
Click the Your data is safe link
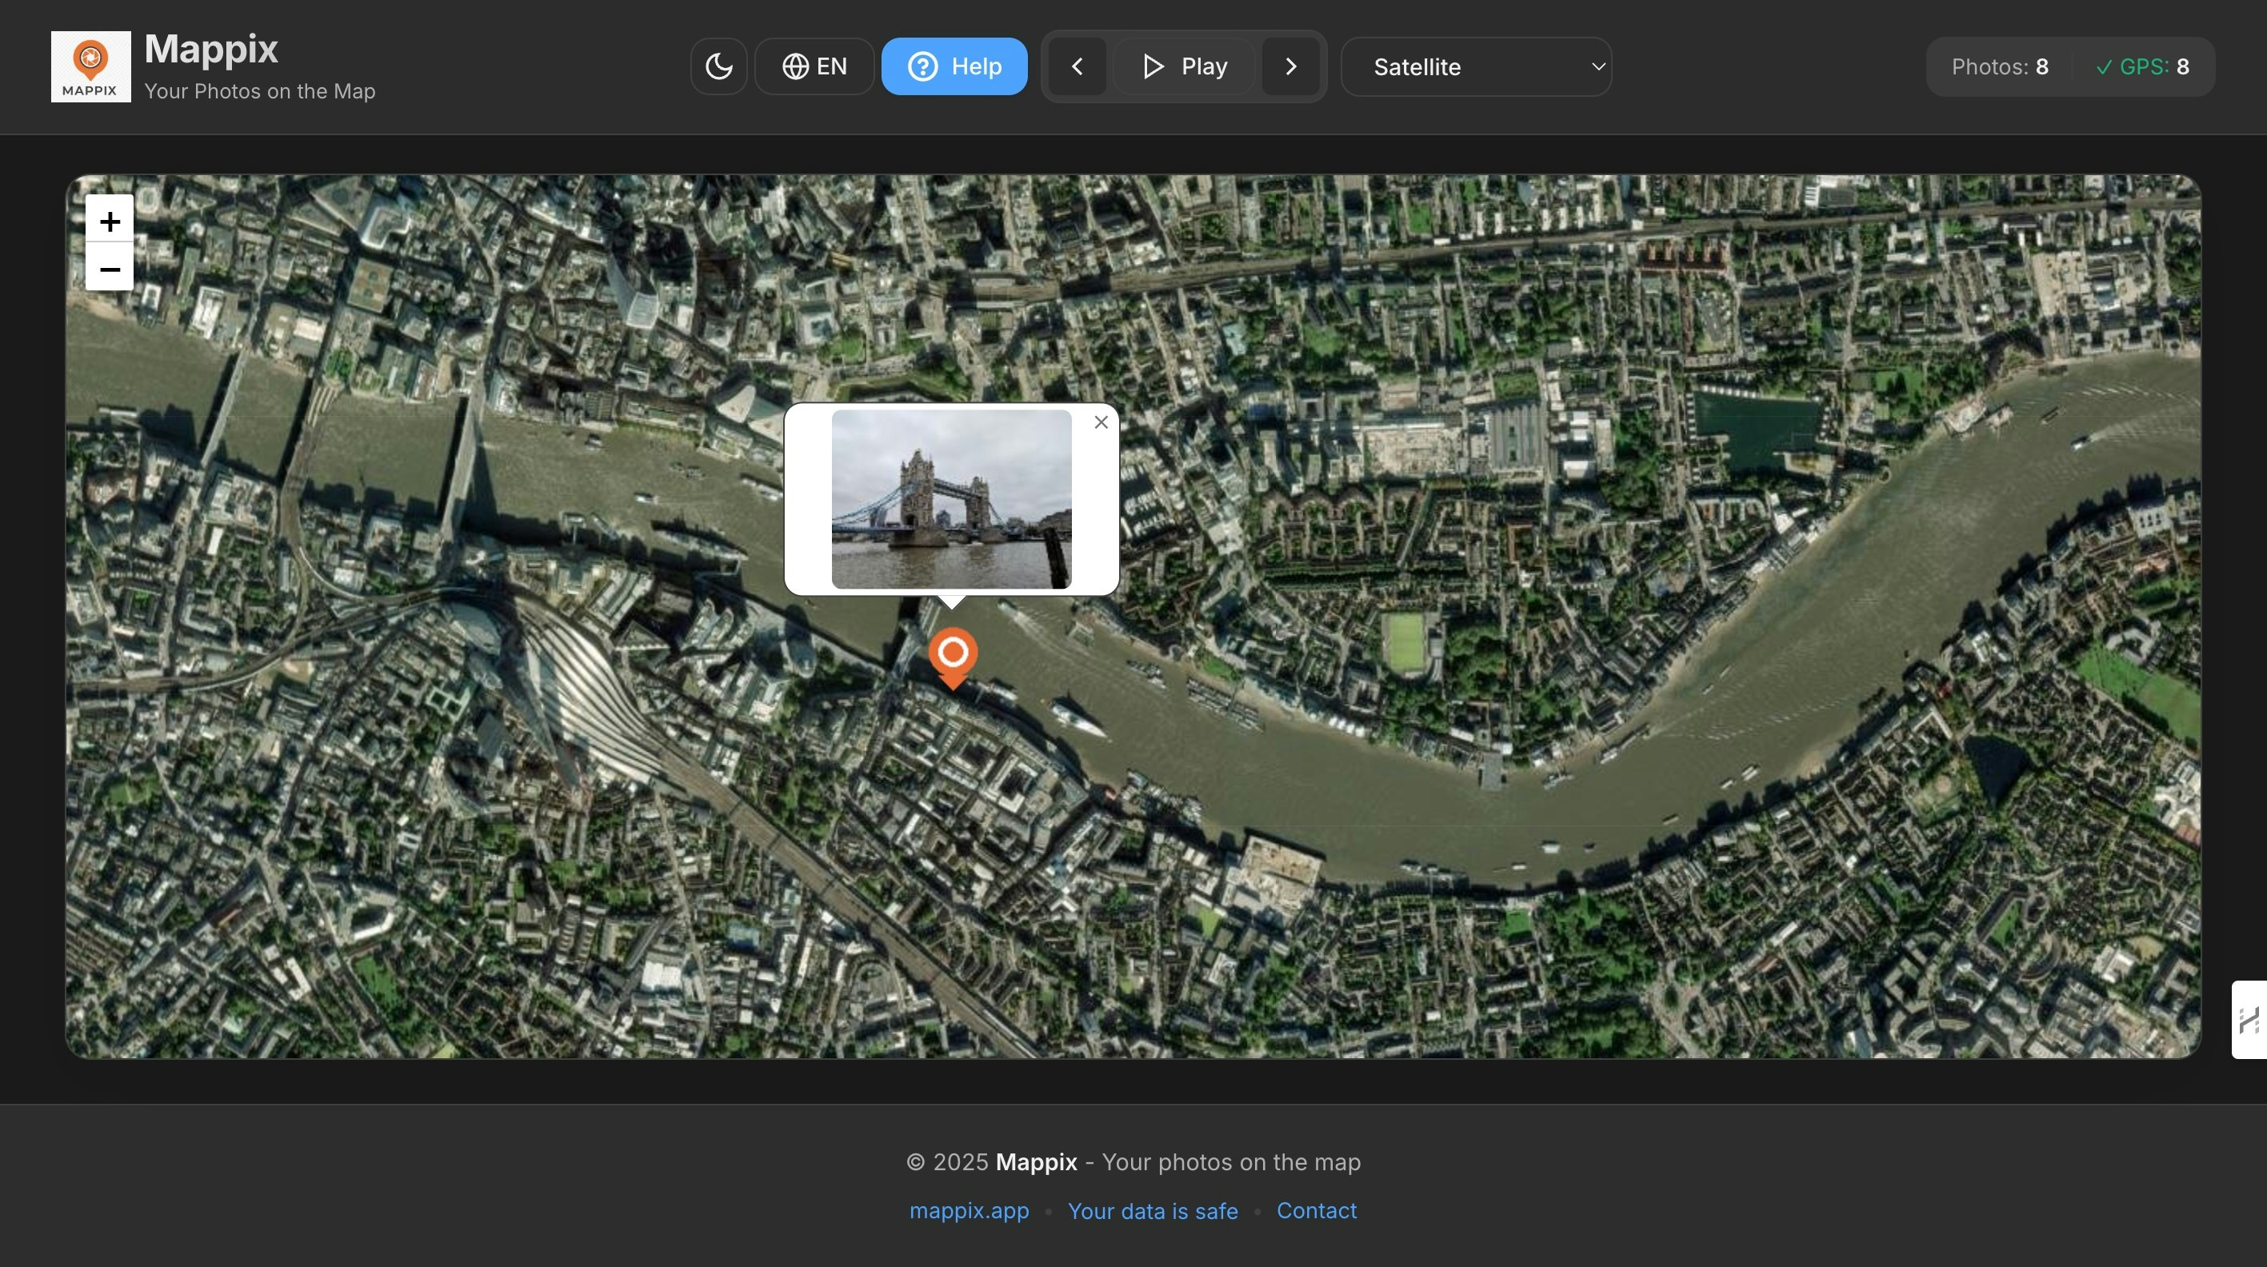click(x=1153, y=1211)
